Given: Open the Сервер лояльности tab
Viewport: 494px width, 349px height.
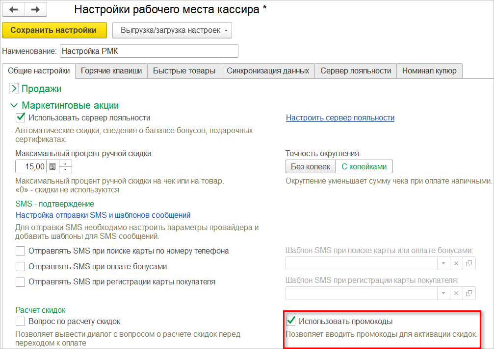Looking at the screenshot, I should point(356,71).
